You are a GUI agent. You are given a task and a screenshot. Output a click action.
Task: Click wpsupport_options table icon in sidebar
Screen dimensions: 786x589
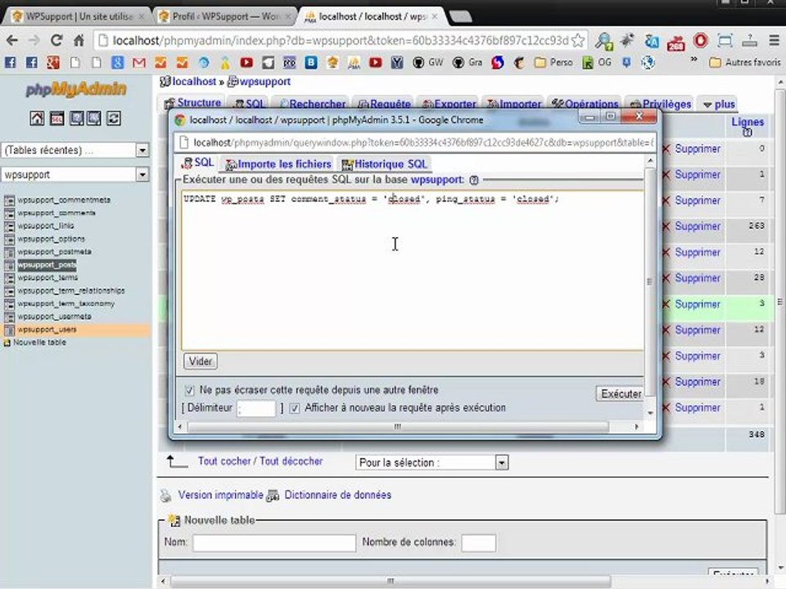tap(9, 239)
